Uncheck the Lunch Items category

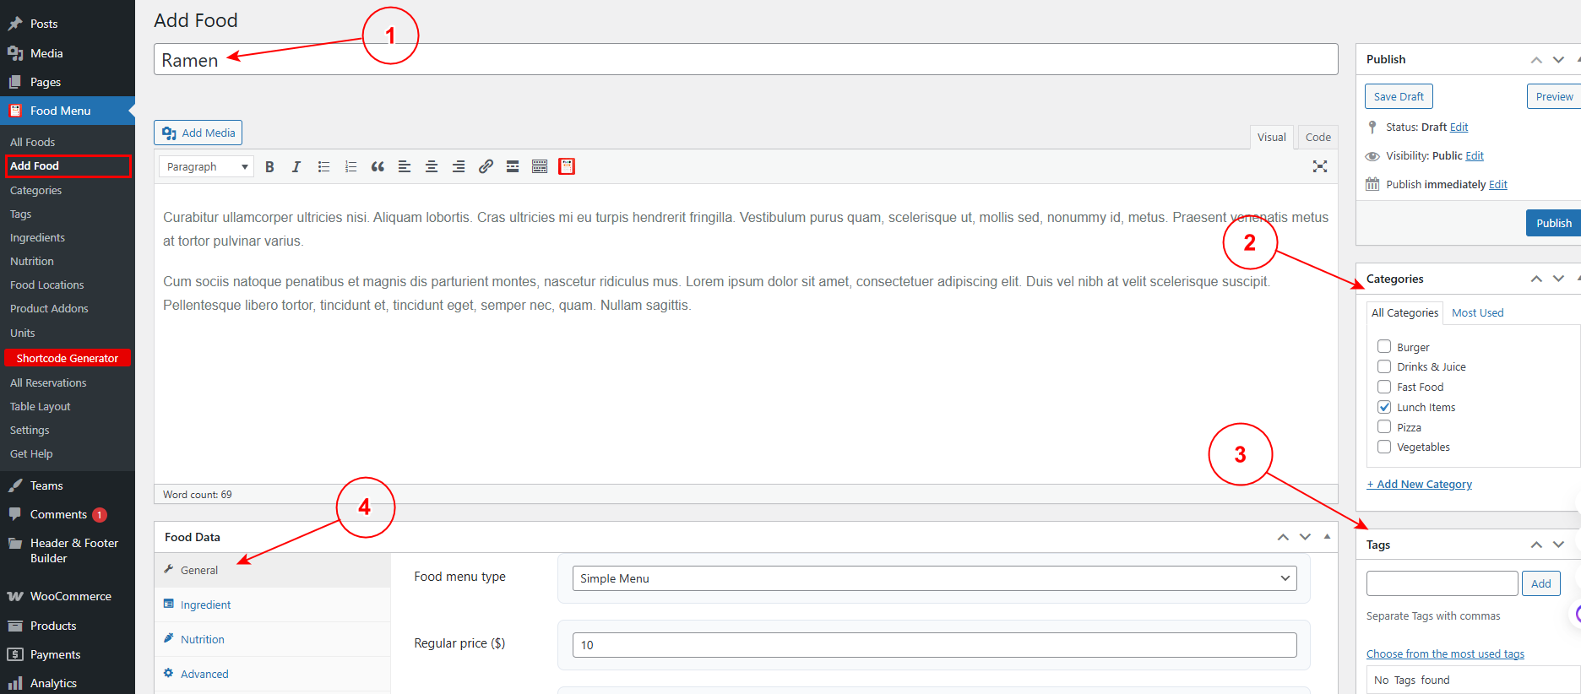coord(1384,407)
